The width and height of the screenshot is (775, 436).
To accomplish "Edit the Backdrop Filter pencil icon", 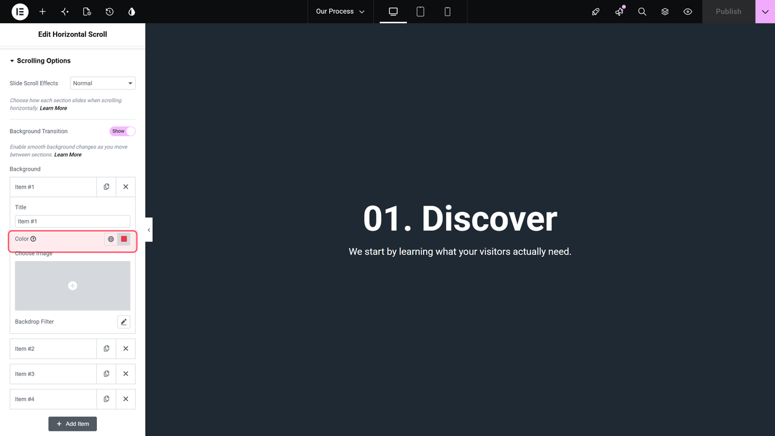I will tap(124, 322).
